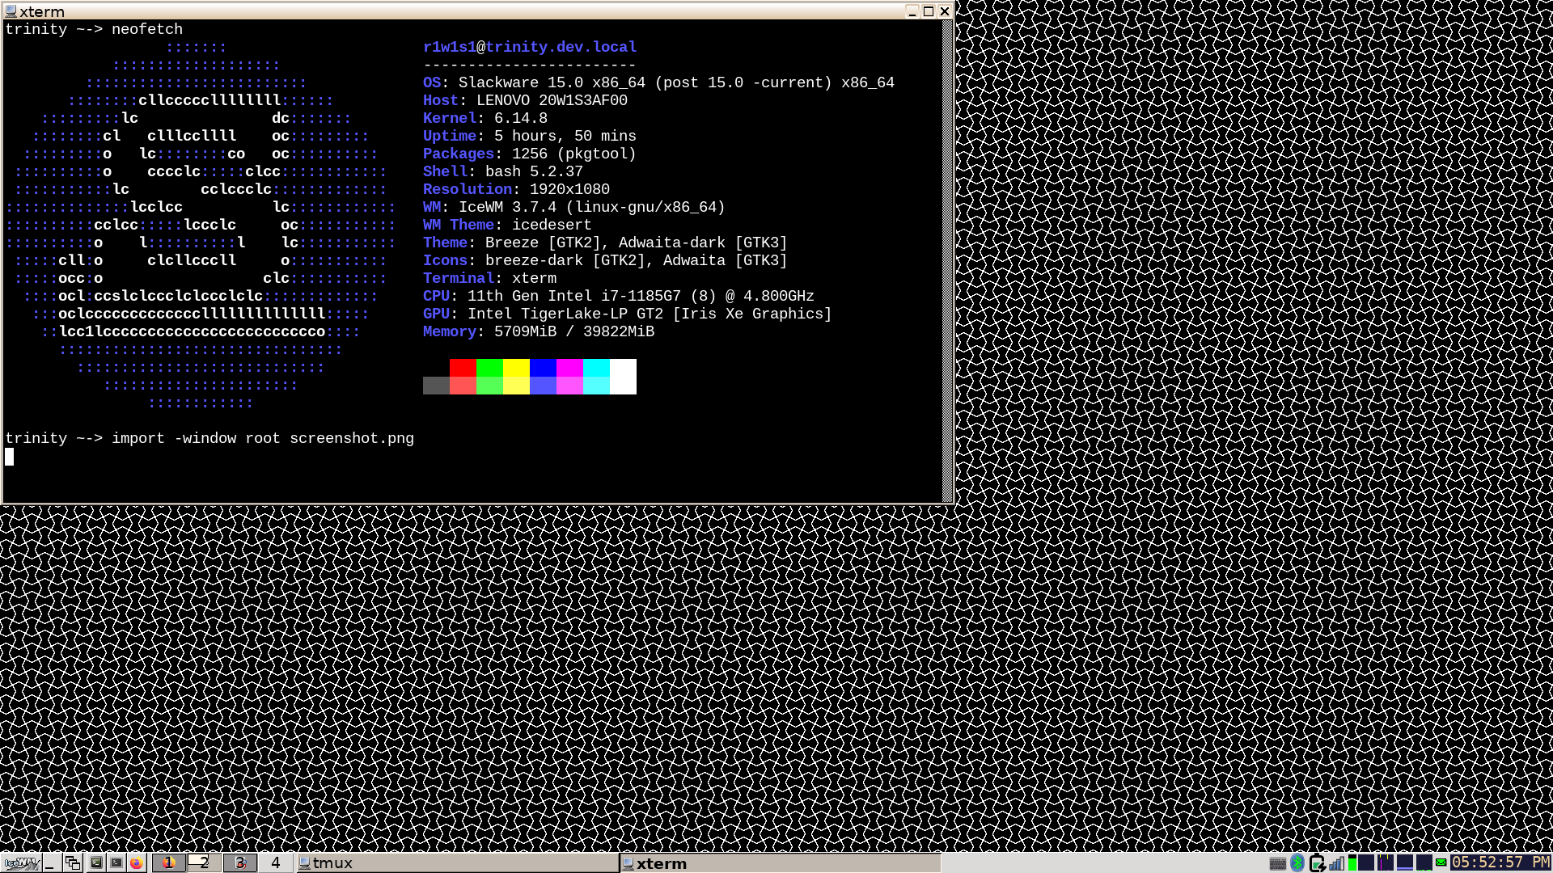Maximize the xterm window

(929, 11)
